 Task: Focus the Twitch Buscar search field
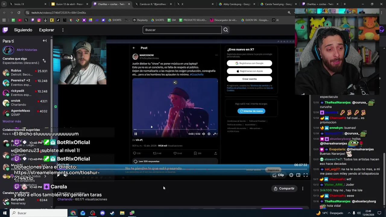pyautogui.click(x=182, y=30)
